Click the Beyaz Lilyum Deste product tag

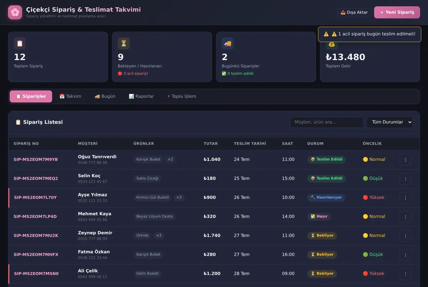[x=154, y=216]
